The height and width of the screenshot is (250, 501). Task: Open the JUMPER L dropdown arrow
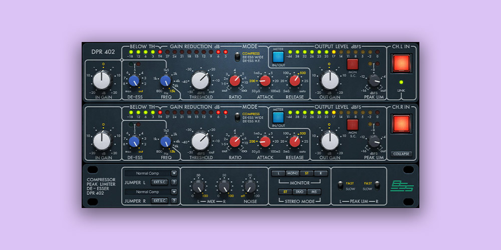pos(174,173)
